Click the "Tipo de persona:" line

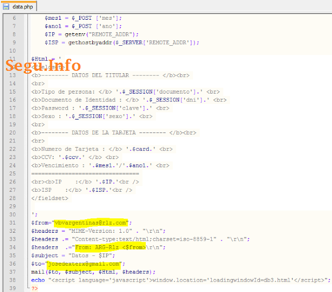coord(126,92)
